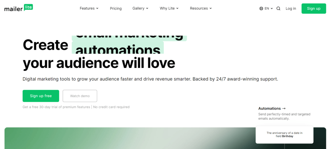Click the Watch demo button
Screen dimensions: 335x149
(80, 96)
